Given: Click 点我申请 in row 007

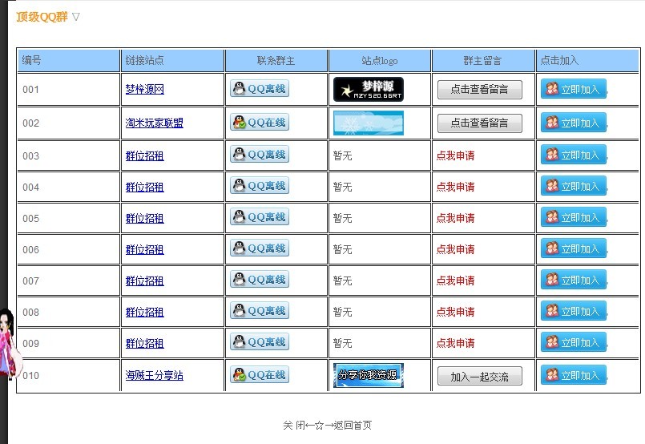Looking at the screenshot, I should click(455, 281).
